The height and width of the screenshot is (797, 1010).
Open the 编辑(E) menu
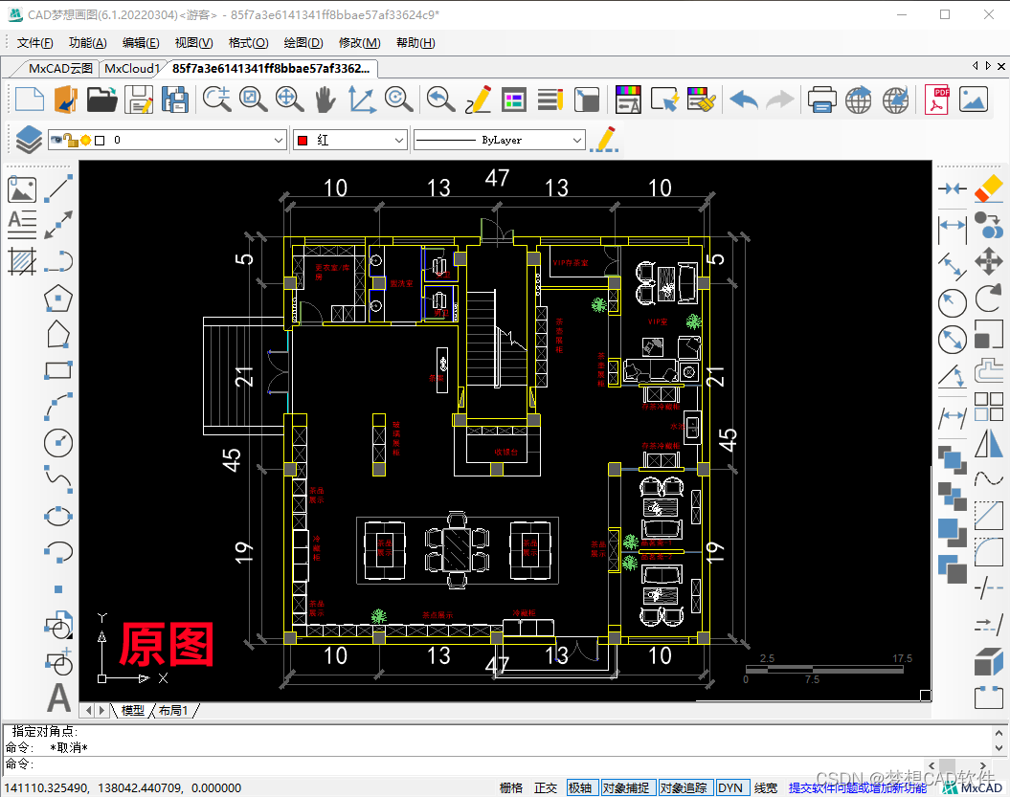pyautogui.click(x=141, y=42)
